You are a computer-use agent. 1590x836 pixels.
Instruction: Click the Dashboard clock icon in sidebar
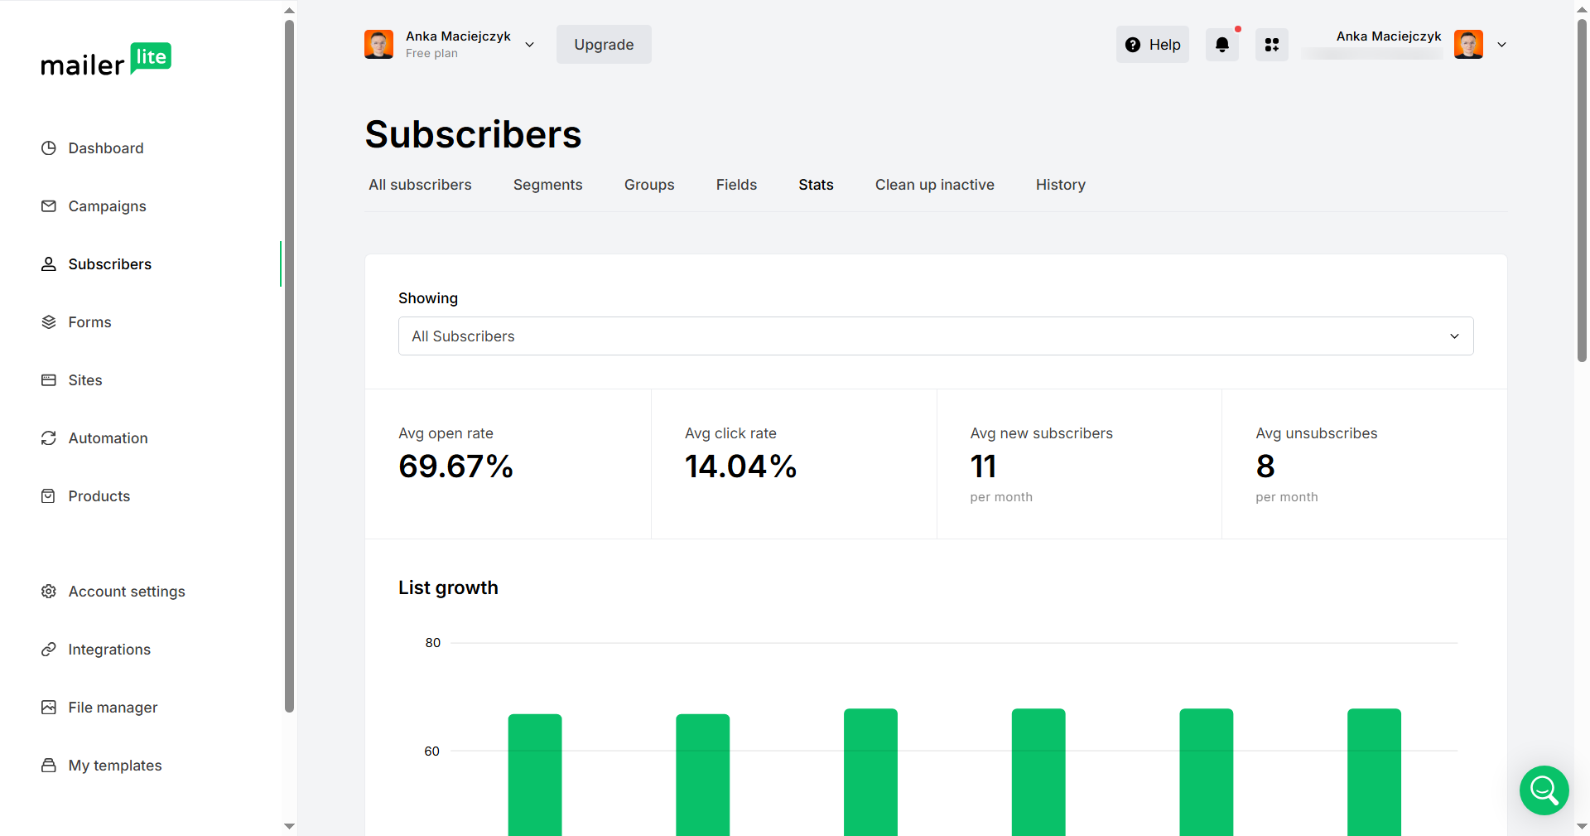[49, 148]
